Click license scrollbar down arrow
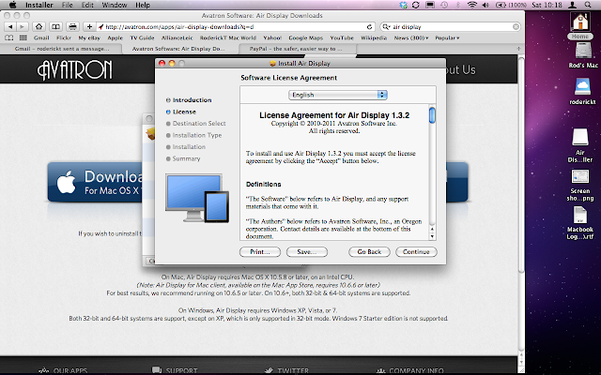Screen dimensions: 601x375 pyautogui.click(x=432, y=236)
